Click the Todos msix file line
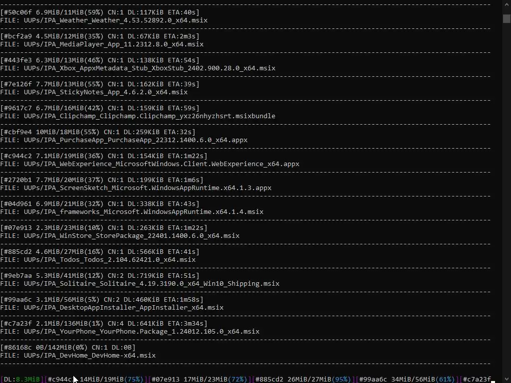The image size is (511, 383). tap(98, 259)
